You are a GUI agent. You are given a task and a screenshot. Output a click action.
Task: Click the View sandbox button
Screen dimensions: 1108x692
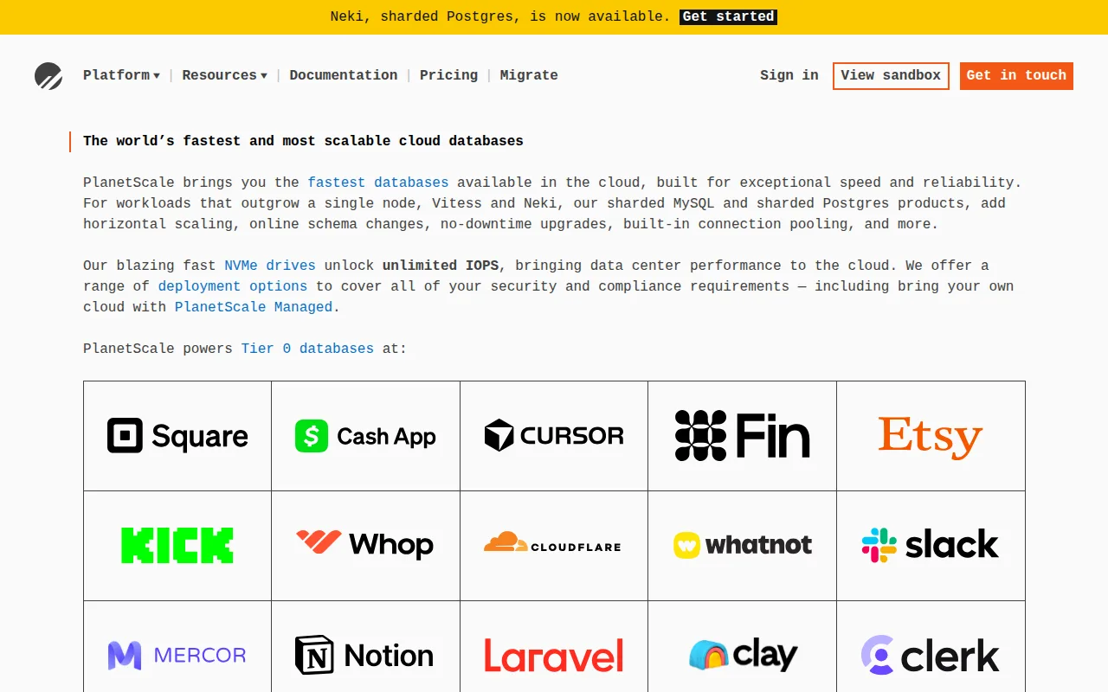point(891,75)
